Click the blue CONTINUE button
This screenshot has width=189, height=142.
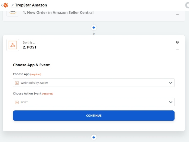point(94,115)
